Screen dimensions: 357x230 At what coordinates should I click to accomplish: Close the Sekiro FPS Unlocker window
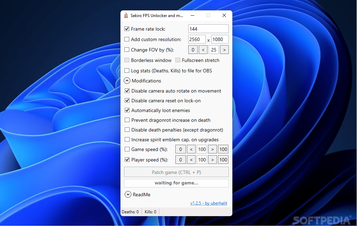coord(224,15)
